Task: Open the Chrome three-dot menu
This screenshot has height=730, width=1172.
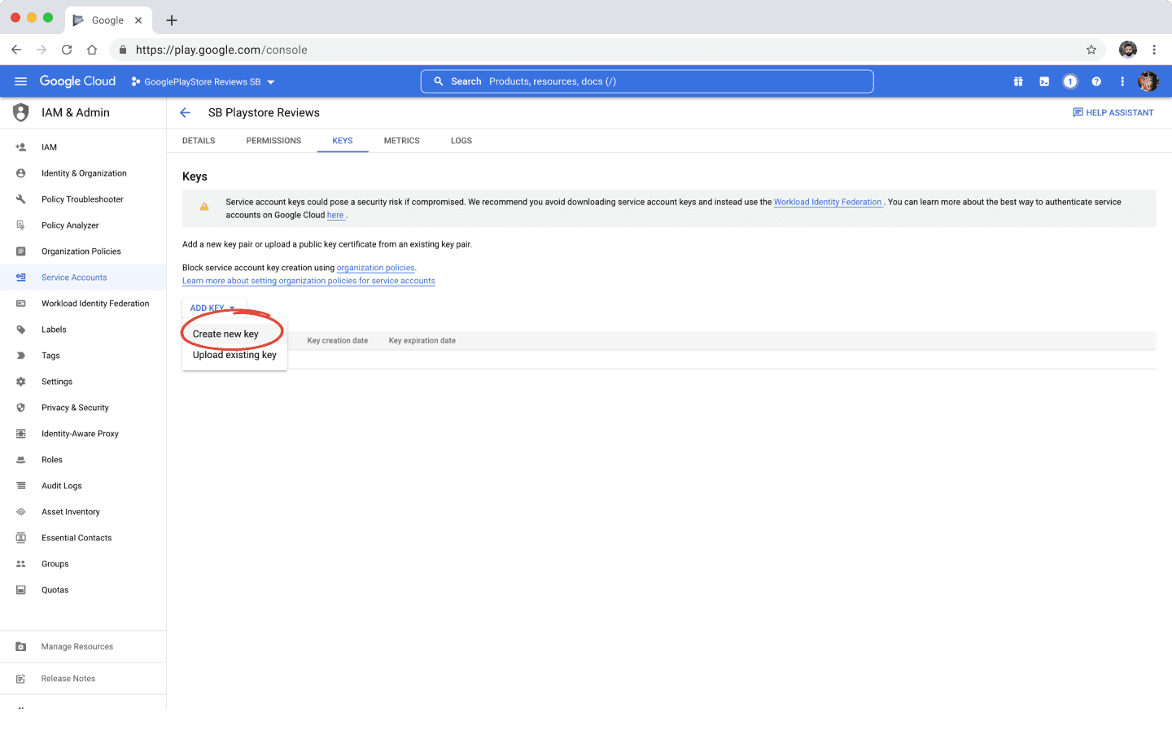Action: 1154,50
